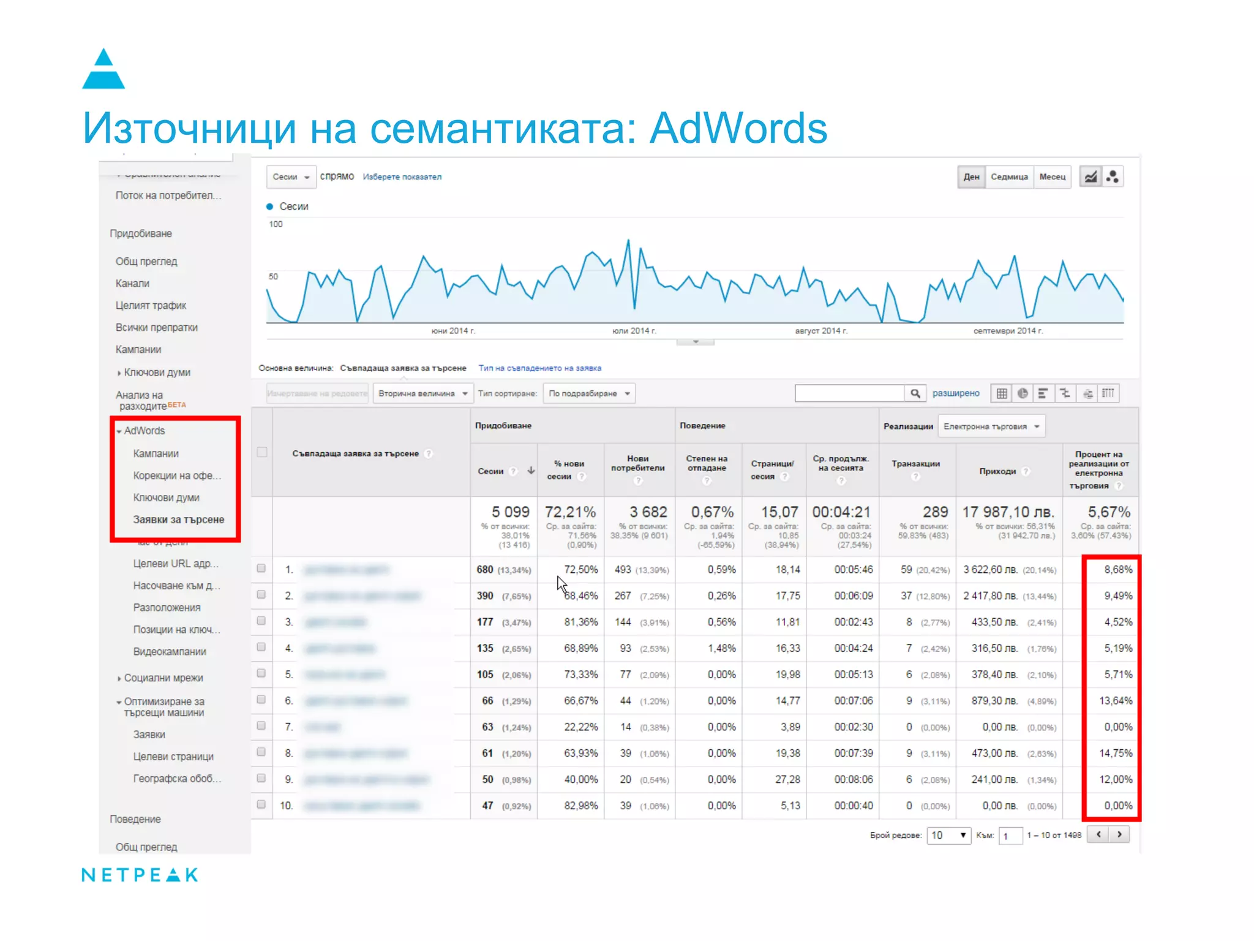The height and width of the screenshot is (941, 1254).
Task: Open help icon for Транзакции column
Action: (x=915, y=476)
